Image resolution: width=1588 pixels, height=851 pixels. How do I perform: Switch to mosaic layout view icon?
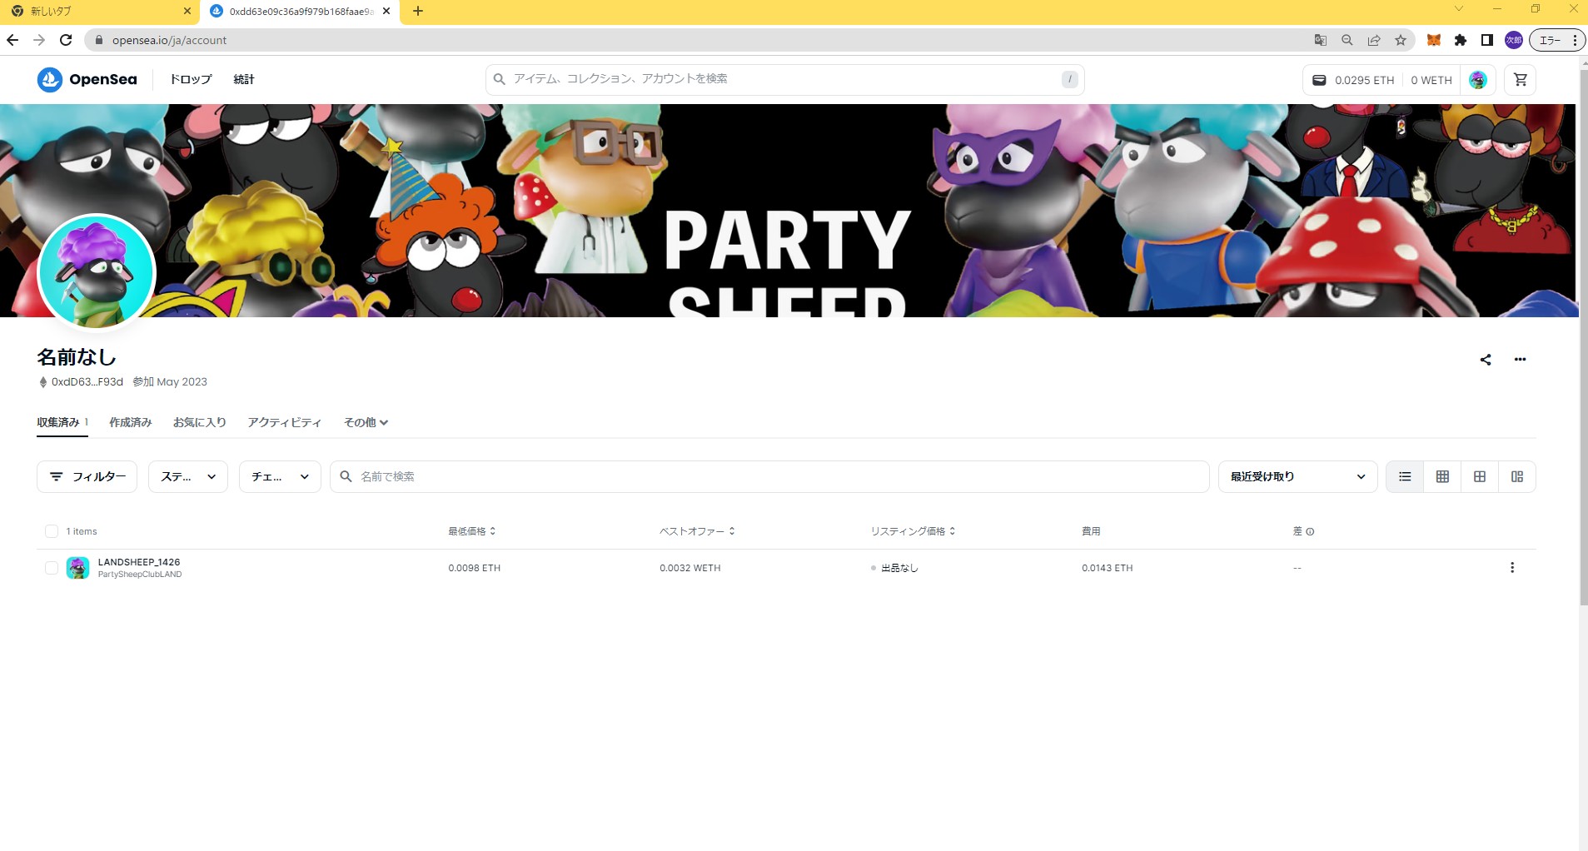click(1517, 476)
